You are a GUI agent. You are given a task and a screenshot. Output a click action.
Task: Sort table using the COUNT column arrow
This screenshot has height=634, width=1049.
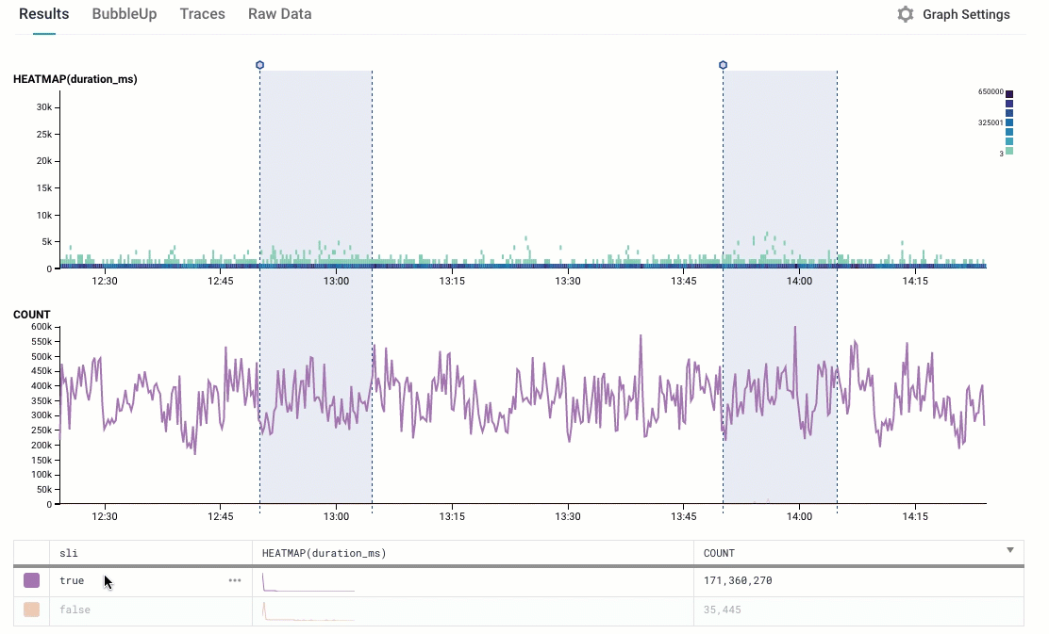(1010, 550)
